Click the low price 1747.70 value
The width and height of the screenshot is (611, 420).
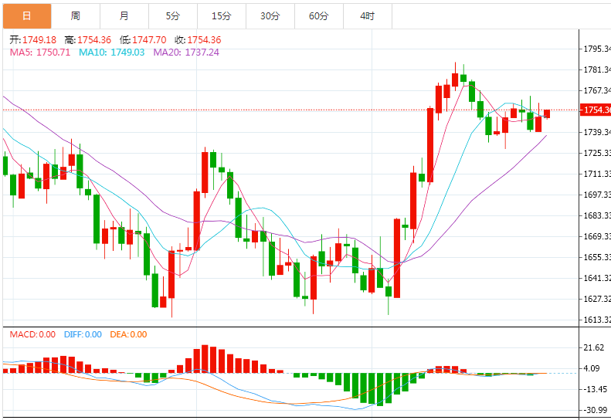[x=149, y=40]
